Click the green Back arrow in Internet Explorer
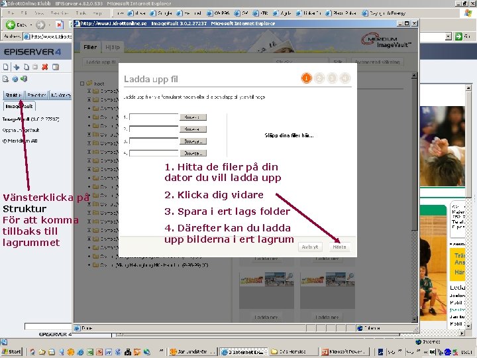 click(x=11, y=25)
